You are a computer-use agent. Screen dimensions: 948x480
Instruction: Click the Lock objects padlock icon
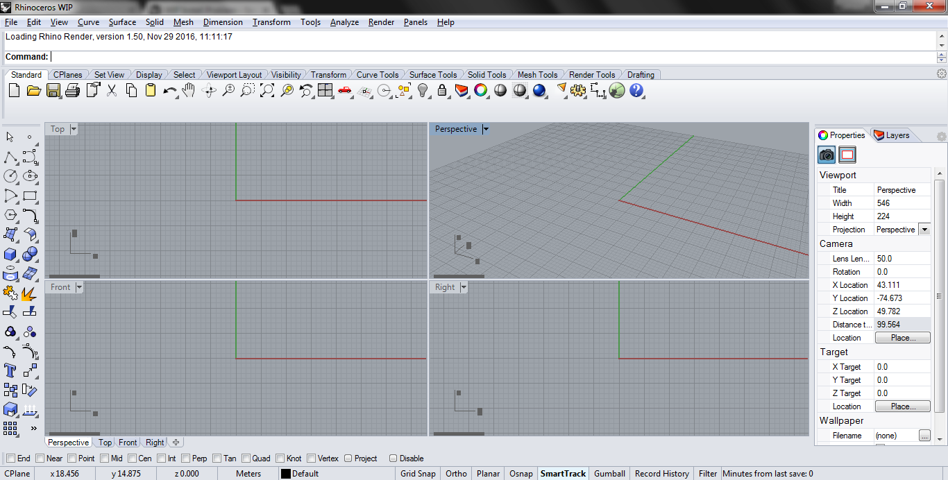[x=442, y=90]
